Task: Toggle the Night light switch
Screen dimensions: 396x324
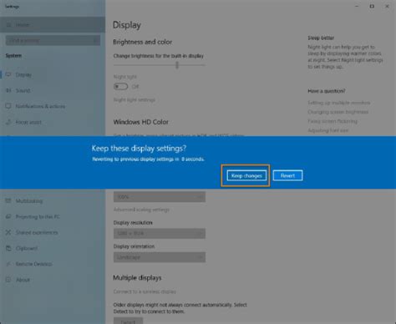Action: tap(120, 87)
